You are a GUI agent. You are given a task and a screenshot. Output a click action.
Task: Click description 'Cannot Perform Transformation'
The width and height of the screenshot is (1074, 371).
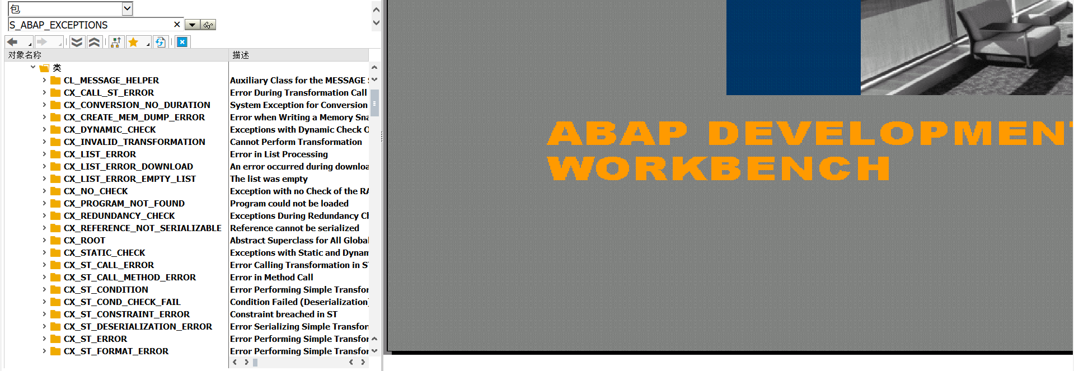click(296, 142)
